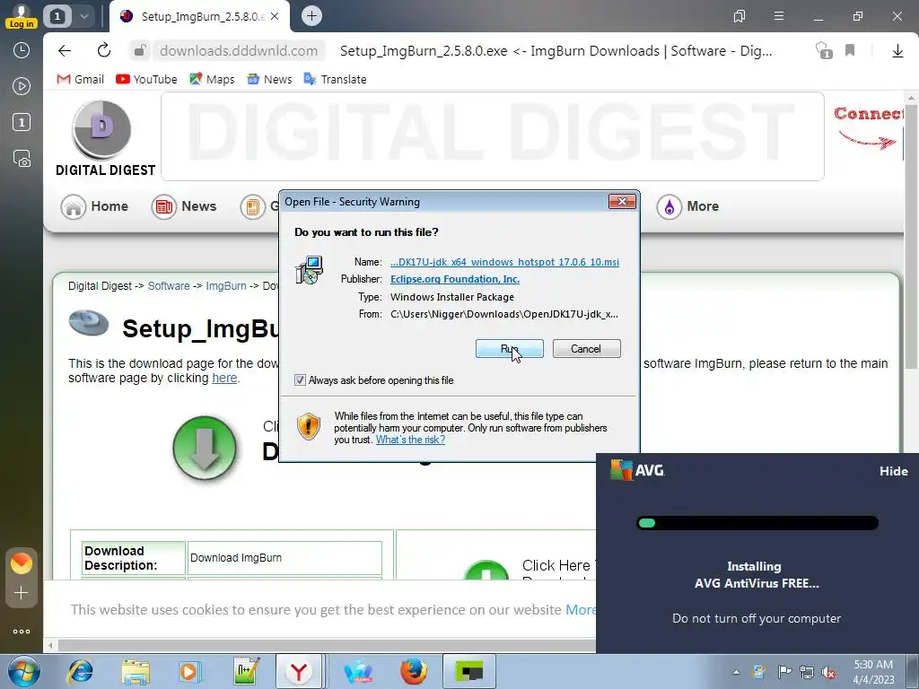Open the Translate bookmark
Screen dimensions: 919x689
click(335, 79)
